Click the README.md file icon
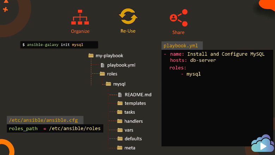 [x=120, y=95]
